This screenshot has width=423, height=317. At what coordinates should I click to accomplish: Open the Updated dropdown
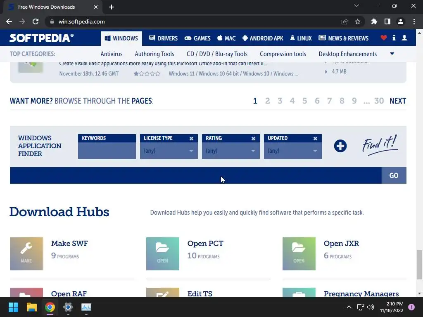click(x=293, y=151)
